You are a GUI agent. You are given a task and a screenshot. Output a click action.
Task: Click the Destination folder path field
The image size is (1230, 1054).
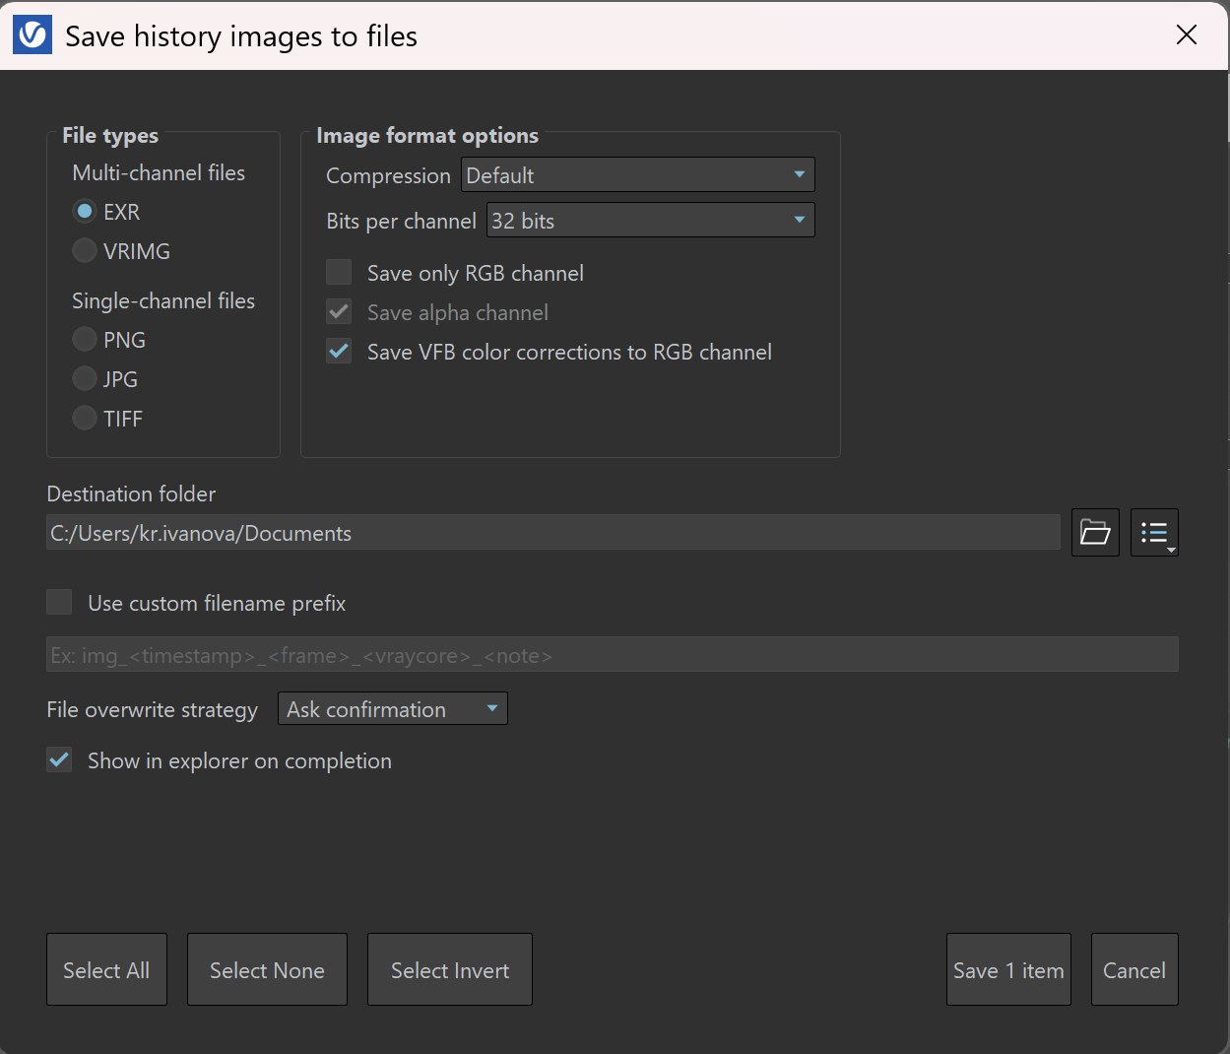pyautogui.click(x=553, y=533)
